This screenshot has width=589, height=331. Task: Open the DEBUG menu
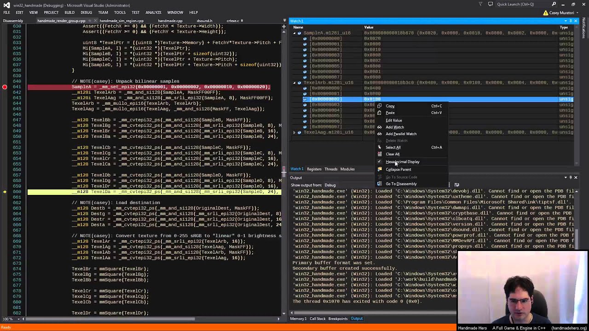pyautogui.click(x=86, y=12)
